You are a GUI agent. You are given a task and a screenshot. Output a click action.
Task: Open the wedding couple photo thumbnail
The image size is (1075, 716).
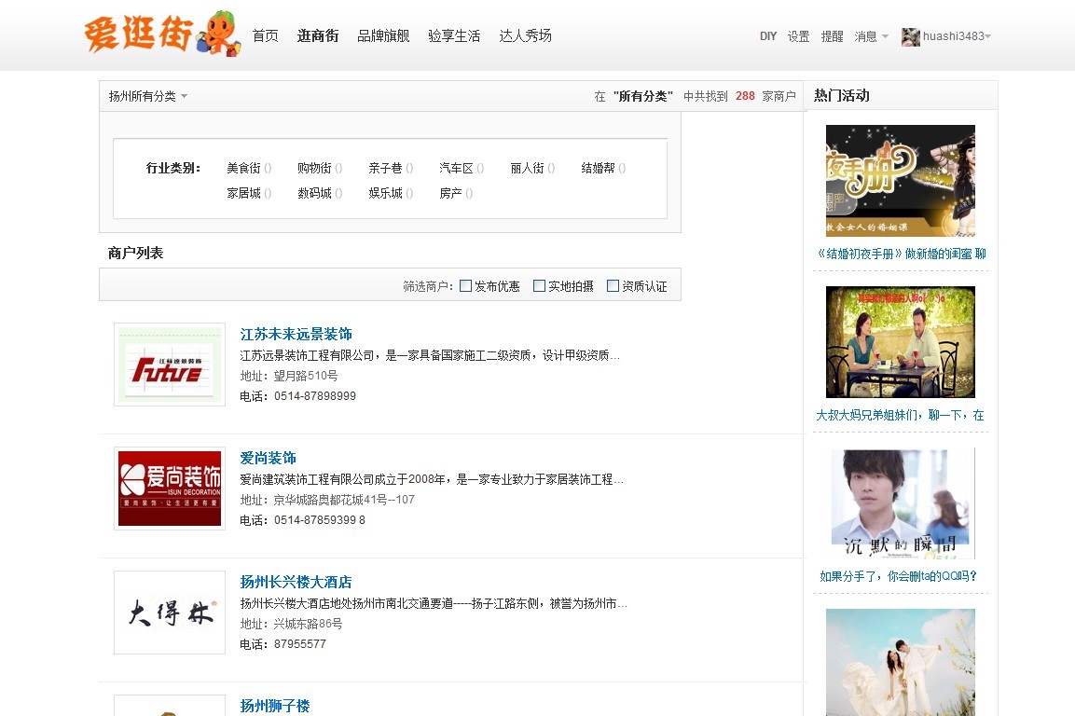pos(900,663)
